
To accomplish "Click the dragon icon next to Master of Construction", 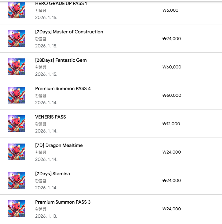I will (16, 38).
